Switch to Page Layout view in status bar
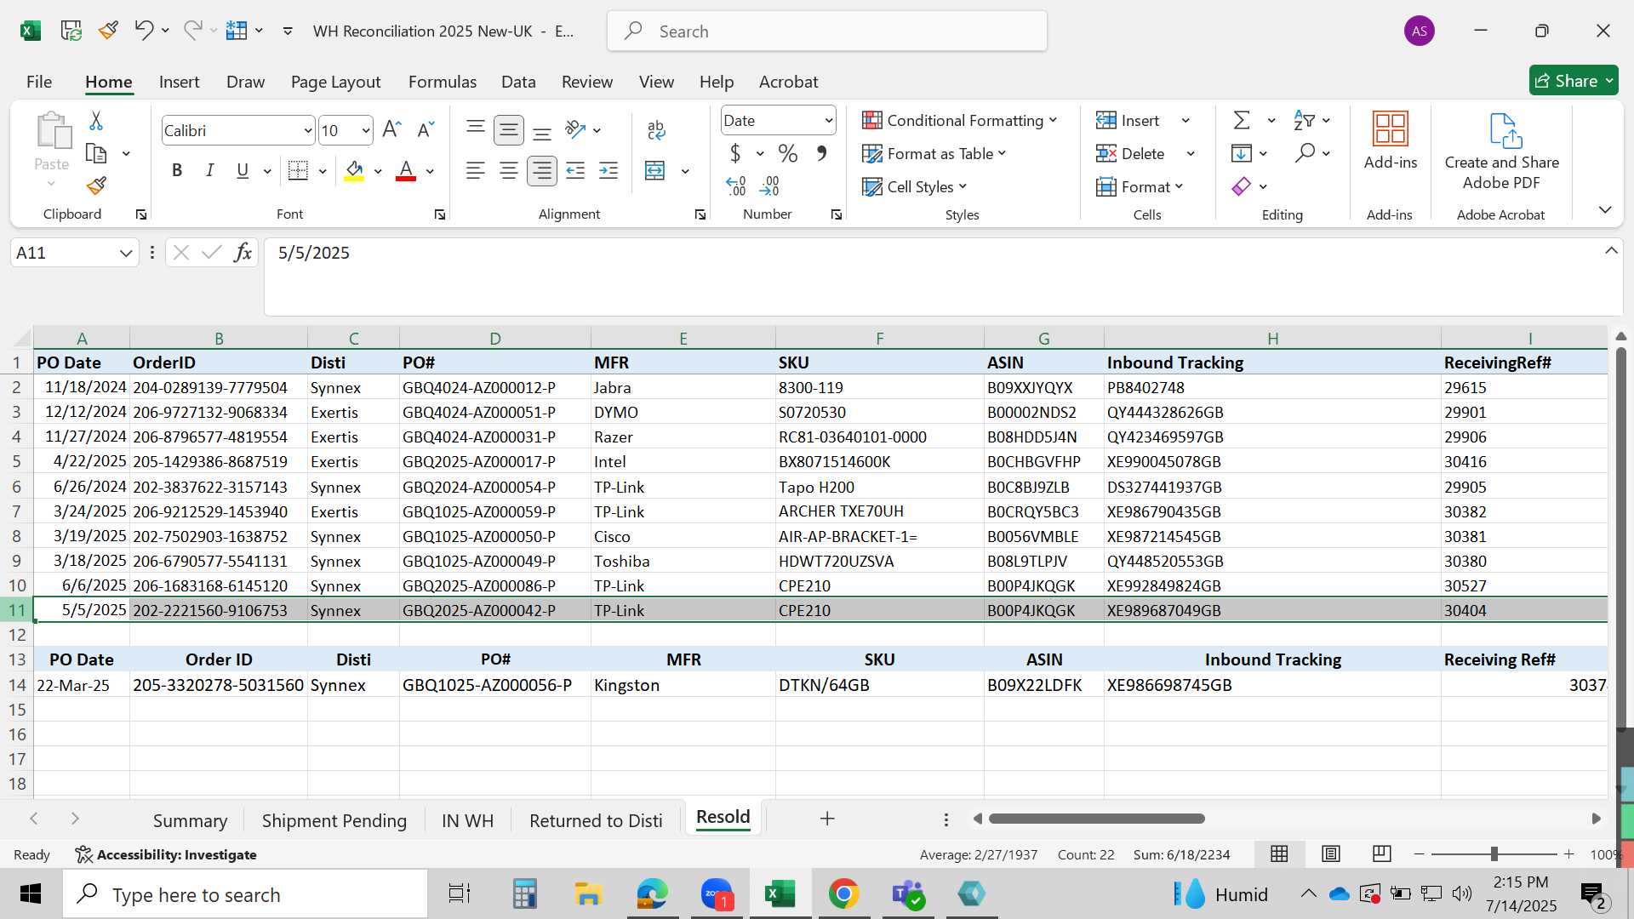Image resolution: width=1634 pixels, height=919 pixels. pos(1331,854)
